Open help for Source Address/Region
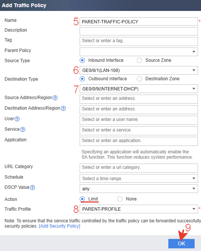The width and height of the screenshot is (201, 251). pyautogui.click(x=55, y=98)
